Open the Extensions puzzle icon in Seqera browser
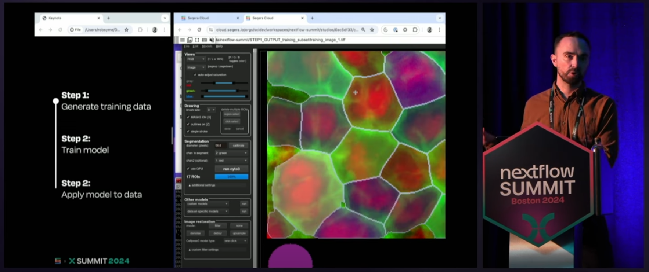 415,30
